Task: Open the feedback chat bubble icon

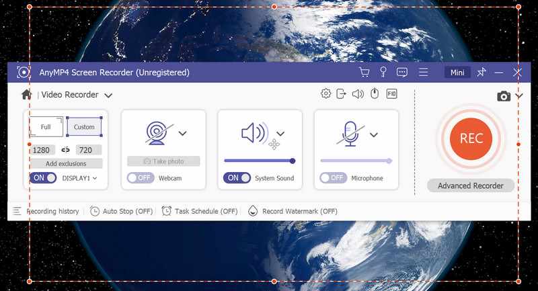Action: click(401, 73)
